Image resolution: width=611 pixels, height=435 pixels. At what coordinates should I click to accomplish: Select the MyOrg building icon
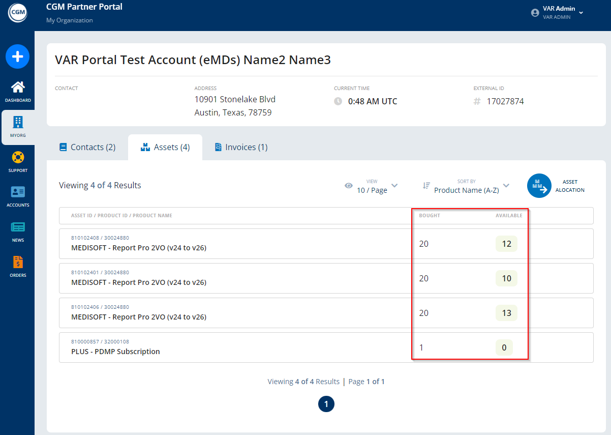pos(18,122)
